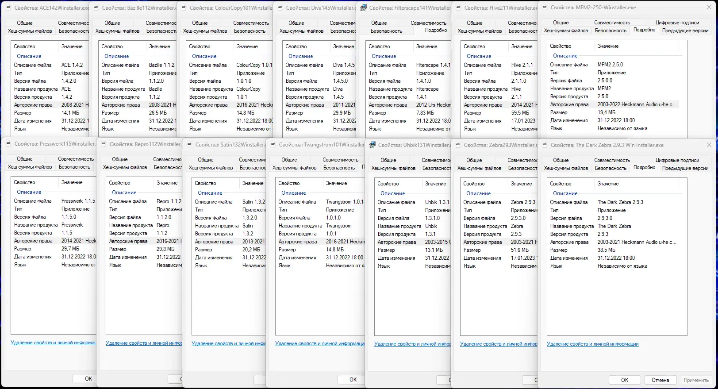Image resolution: width=718 pixels, height=389 pixels.
Task: Click the Hive211Winstaller window title bar icon
Action: (x=458, y=8)
